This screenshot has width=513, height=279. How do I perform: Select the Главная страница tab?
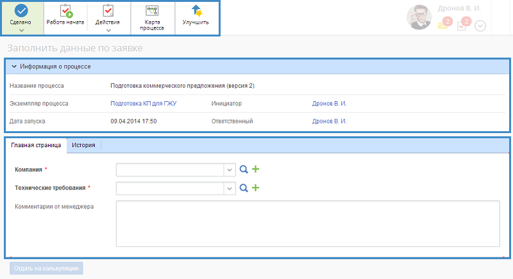(36, 145)
